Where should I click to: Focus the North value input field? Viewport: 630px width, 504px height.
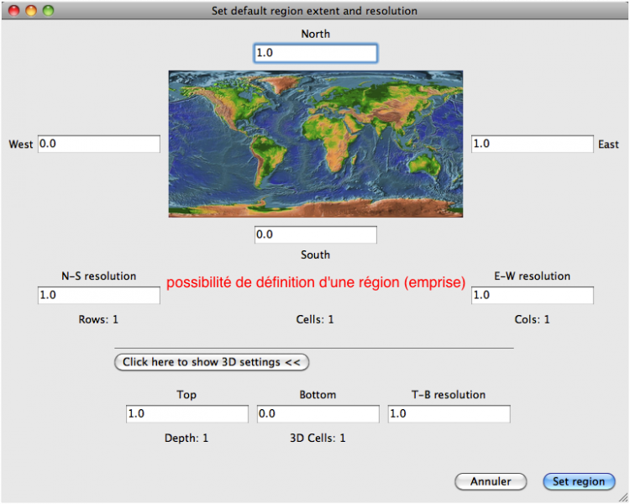315,53
